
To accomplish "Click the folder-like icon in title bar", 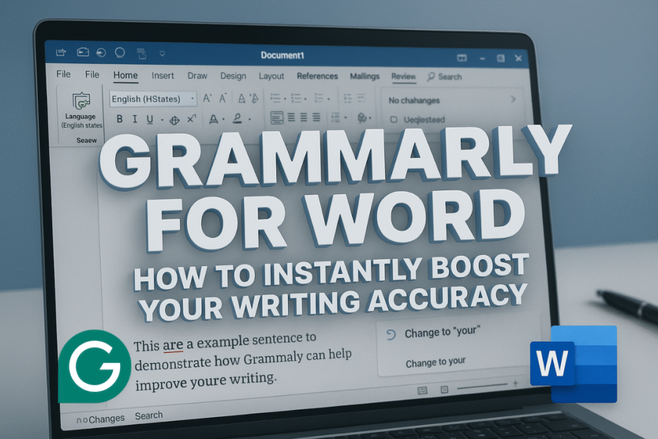I will (x=83, y=52).
